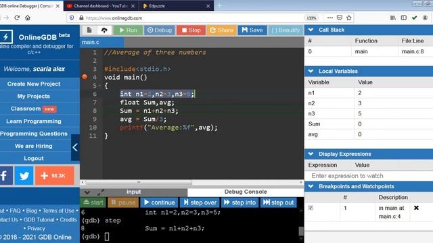This screenshot has height=243, width=433.
Task: Click the tracking protection shield icon
Action: pos(72,18)
